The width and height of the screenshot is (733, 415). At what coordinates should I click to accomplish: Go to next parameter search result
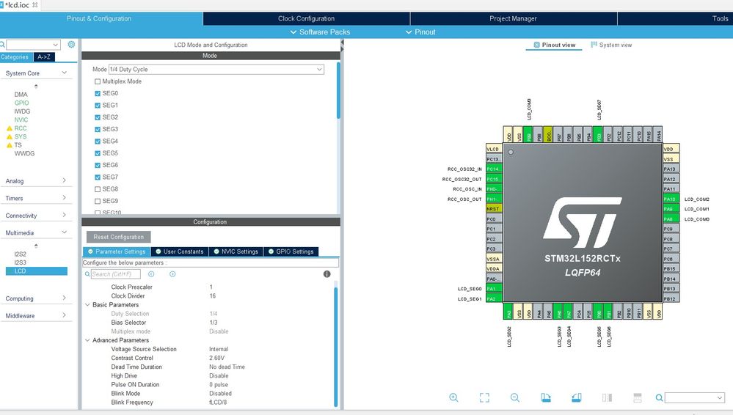pos(172,274)
